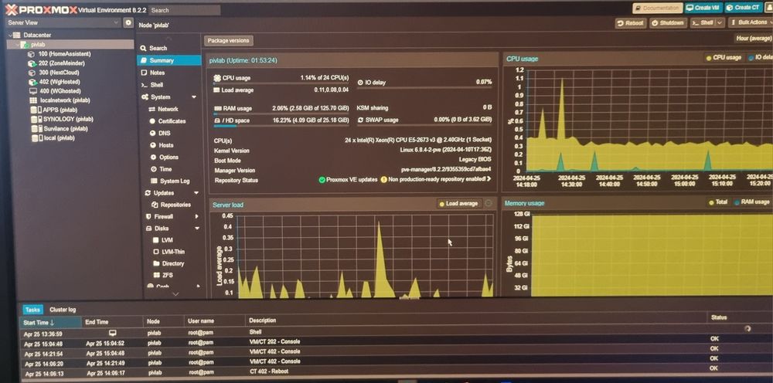
Task: Open localnetwork (pivlab) entry
Action: (65, 100)
